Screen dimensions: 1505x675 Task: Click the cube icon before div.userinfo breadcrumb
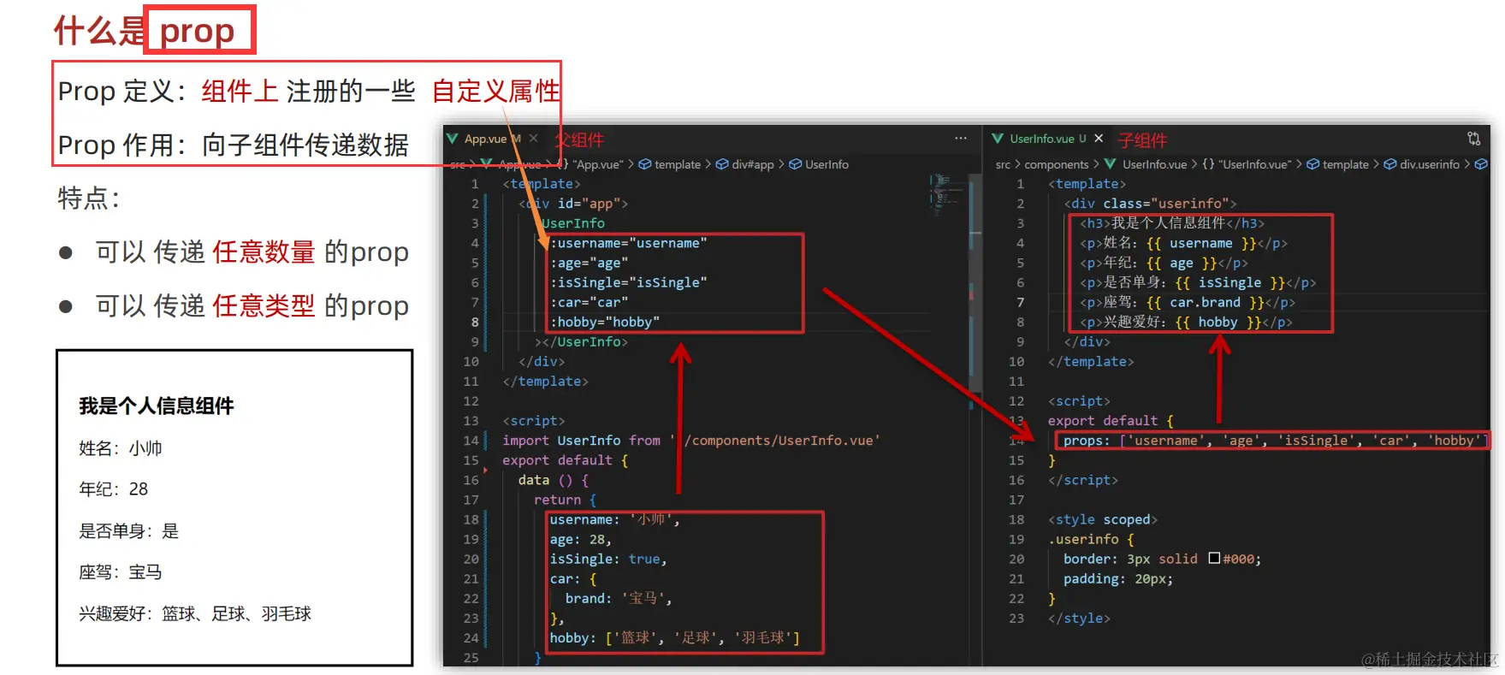[1390, 164]
